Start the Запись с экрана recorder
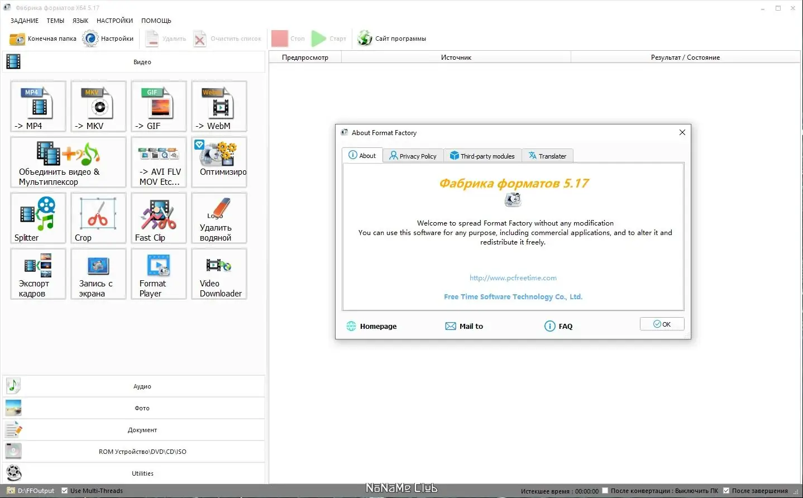The height and width of the screenshot is (498, 803). point(98,274)
